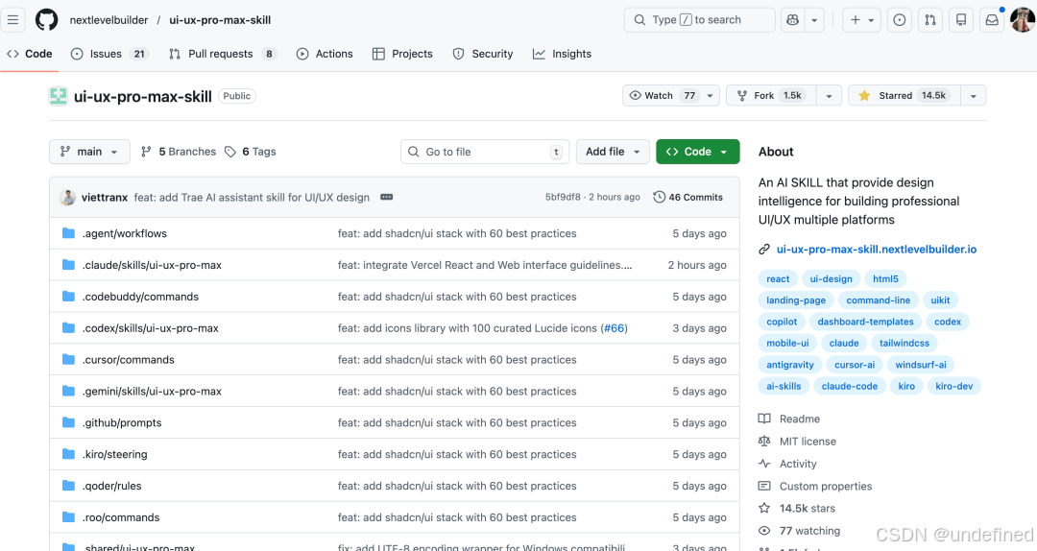
Task: Open .codex/skills/ui-ux-pro-max folder
Action: pos(150,328)
